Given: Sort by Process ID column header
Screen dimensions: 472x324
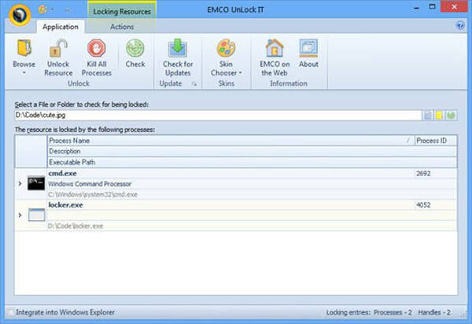Looking at the screenshot, I should point(436,141).
